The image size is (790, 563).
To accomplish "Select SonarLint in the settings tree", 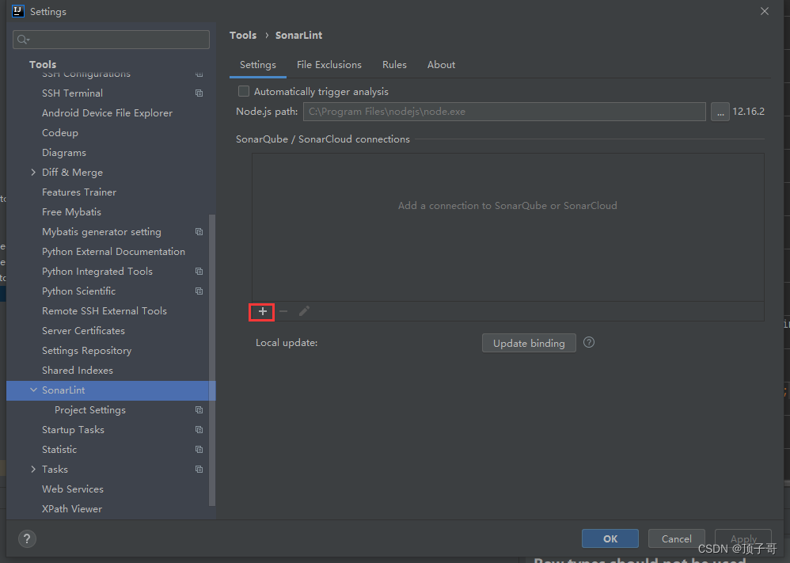I will [111, 390].
